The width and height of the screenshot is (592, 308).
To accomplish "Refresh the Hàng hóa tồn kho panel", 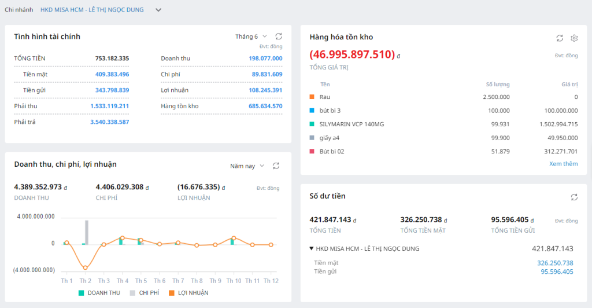I will point(560,38).
